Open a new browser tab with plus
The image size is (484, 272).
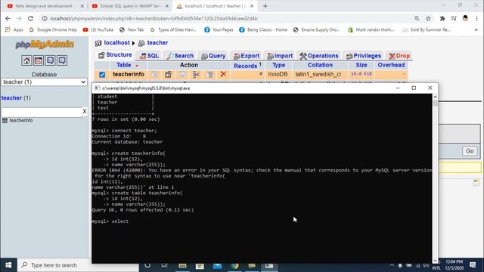(265, 6)
